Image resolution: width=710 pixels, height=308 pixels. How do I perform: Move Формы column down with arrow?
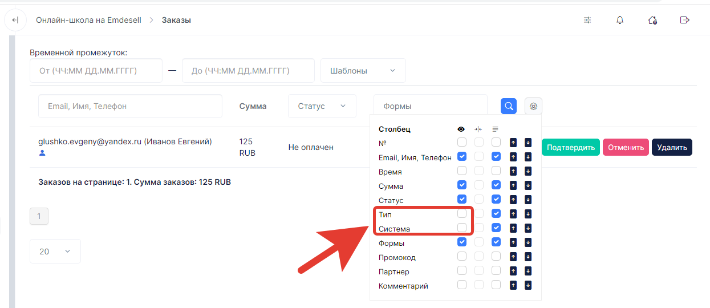point(528,242)
